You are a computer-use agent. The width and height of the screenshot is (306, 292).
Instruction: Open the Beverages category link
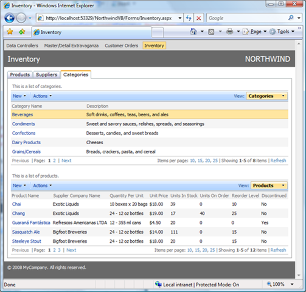23,114
